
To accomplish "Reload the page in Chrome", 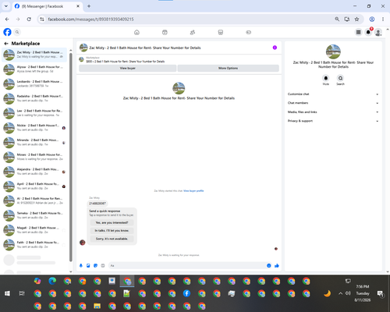I will pyautogui.click(x=29, y=19).
